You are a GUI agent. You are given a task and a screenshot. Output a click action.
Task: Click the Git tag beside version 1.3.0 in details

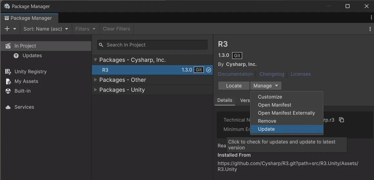click(237, 55)
